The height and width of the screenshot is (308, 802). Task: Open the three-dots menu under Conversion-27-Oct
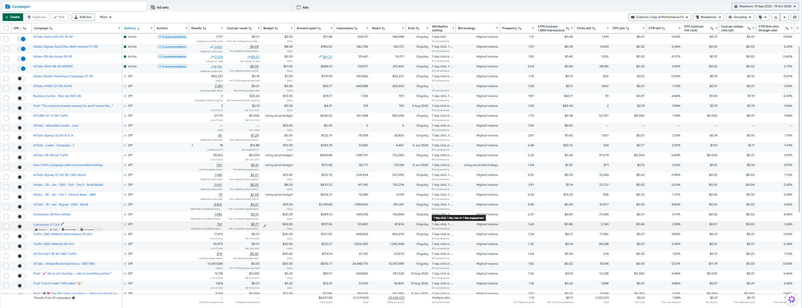tap(100, 229)
